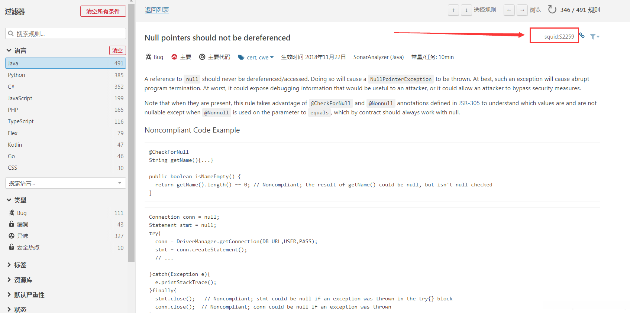Click the 生效时间 2018年11月22日 date text
The height and width of the screenshot is (313, 630).
pos(313,57)
